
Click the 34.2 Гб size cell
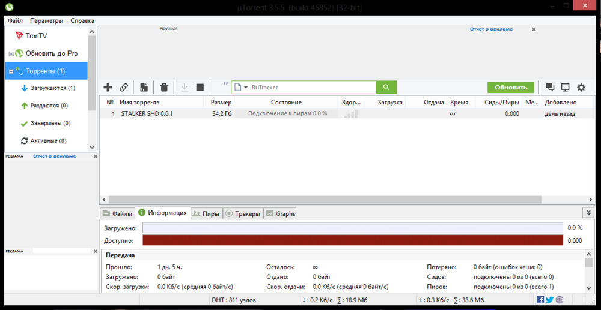(x=222, y=113)
